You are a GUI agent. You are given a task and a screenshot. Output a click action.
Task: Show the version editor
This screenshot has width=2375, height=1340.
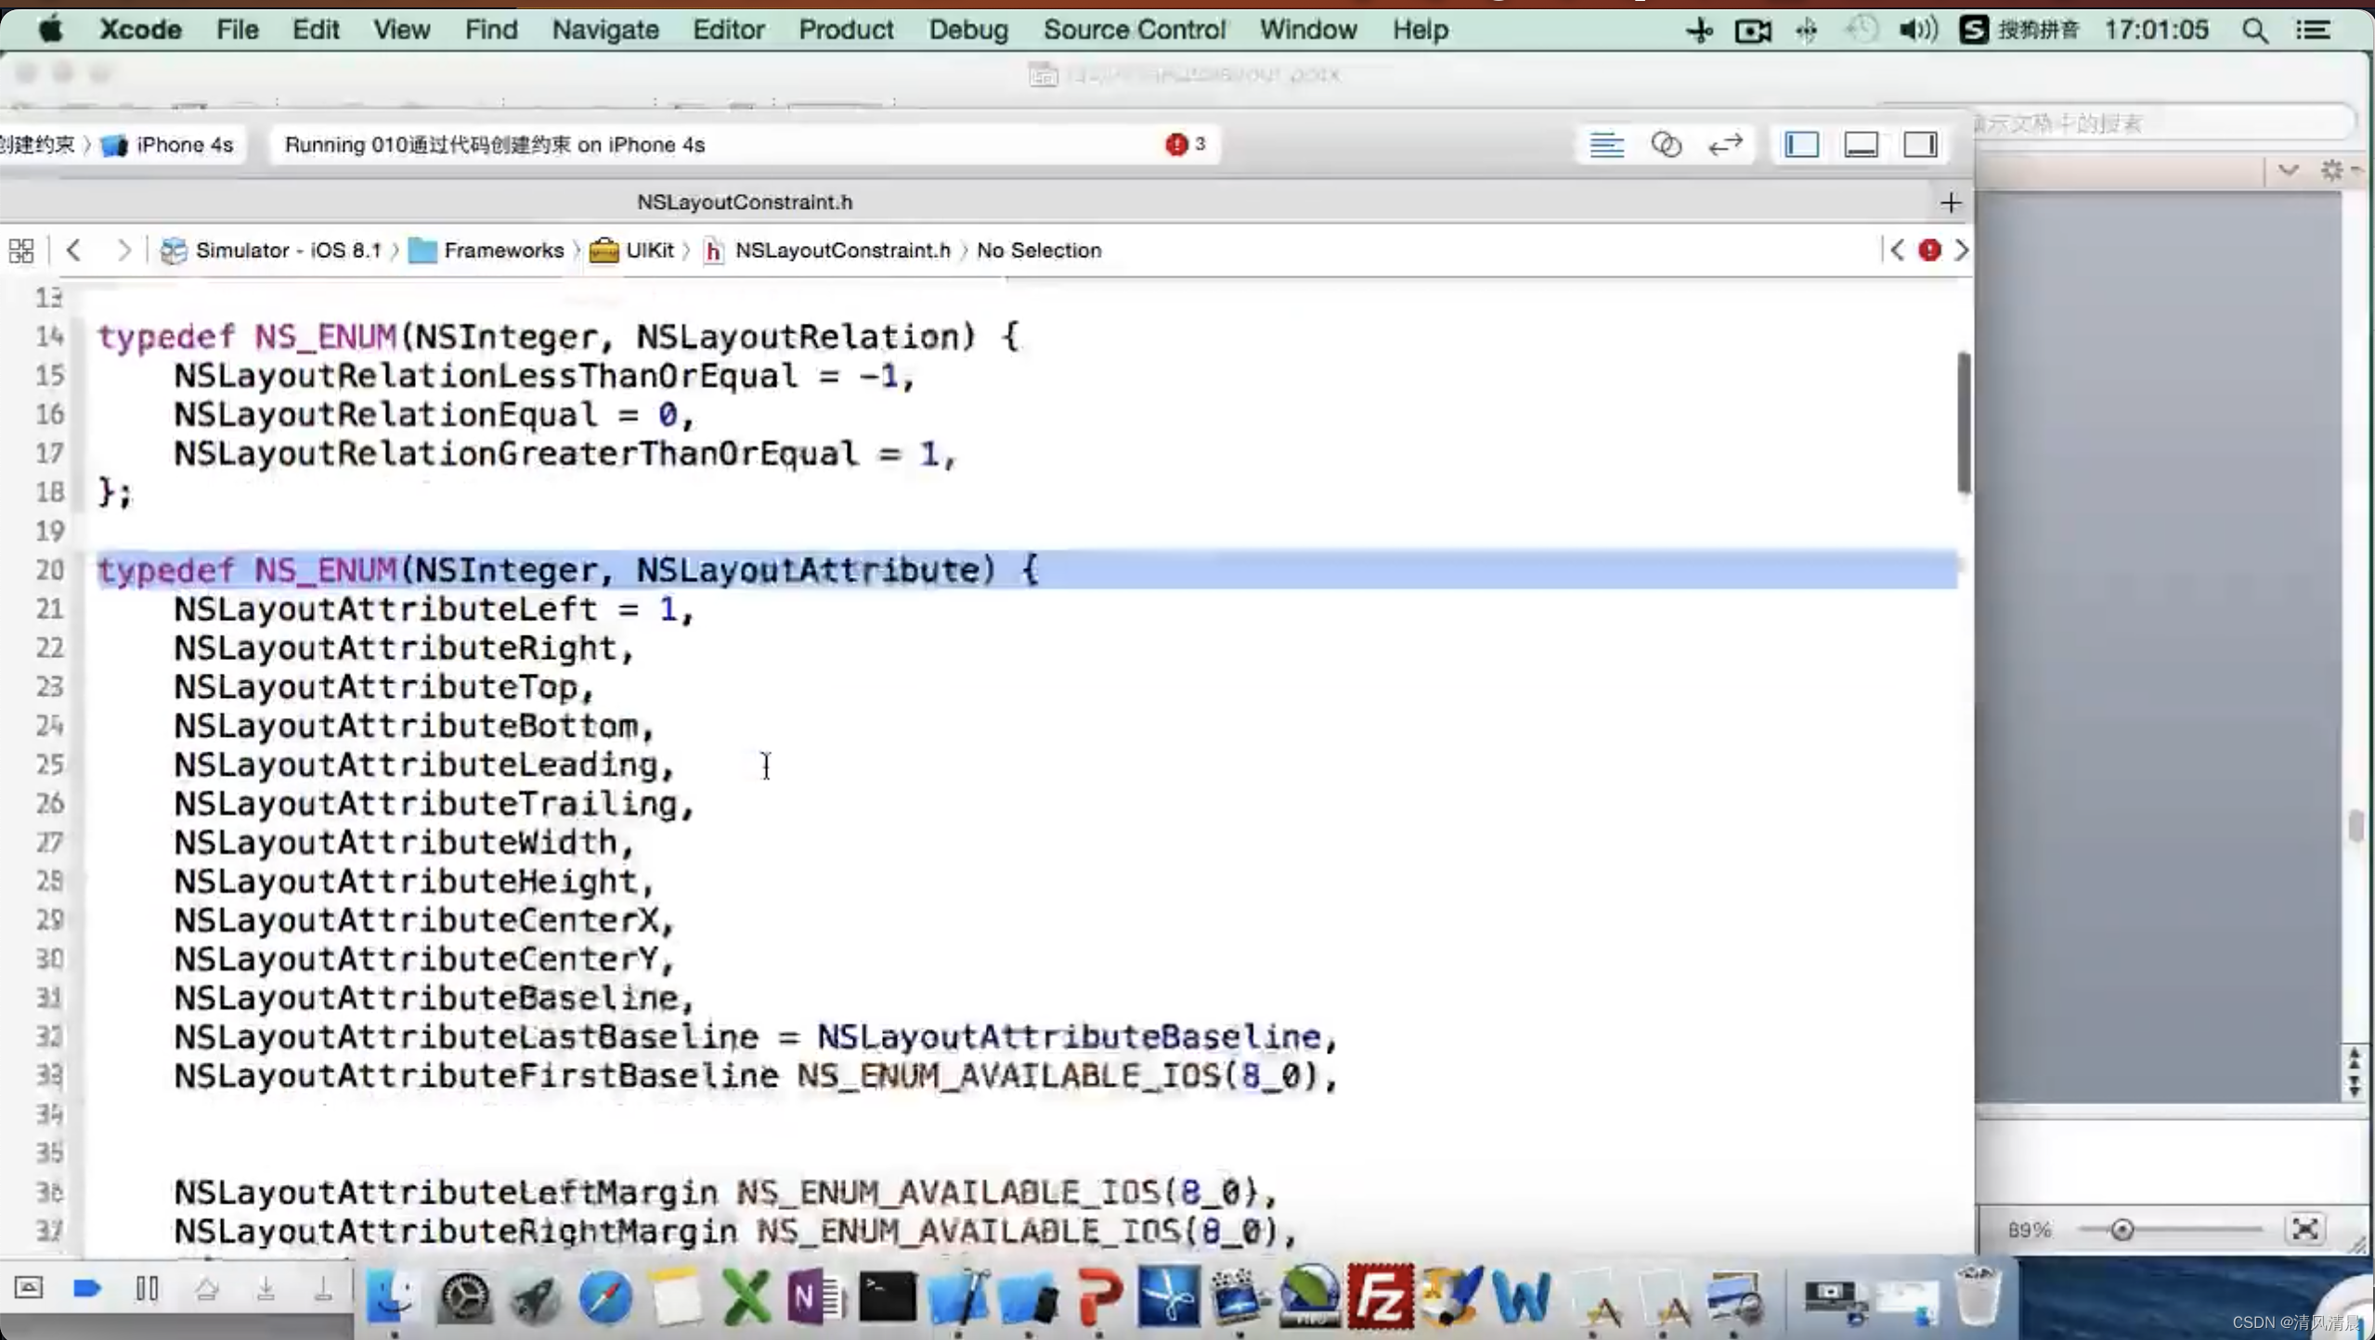click(x=1725, y=145)
